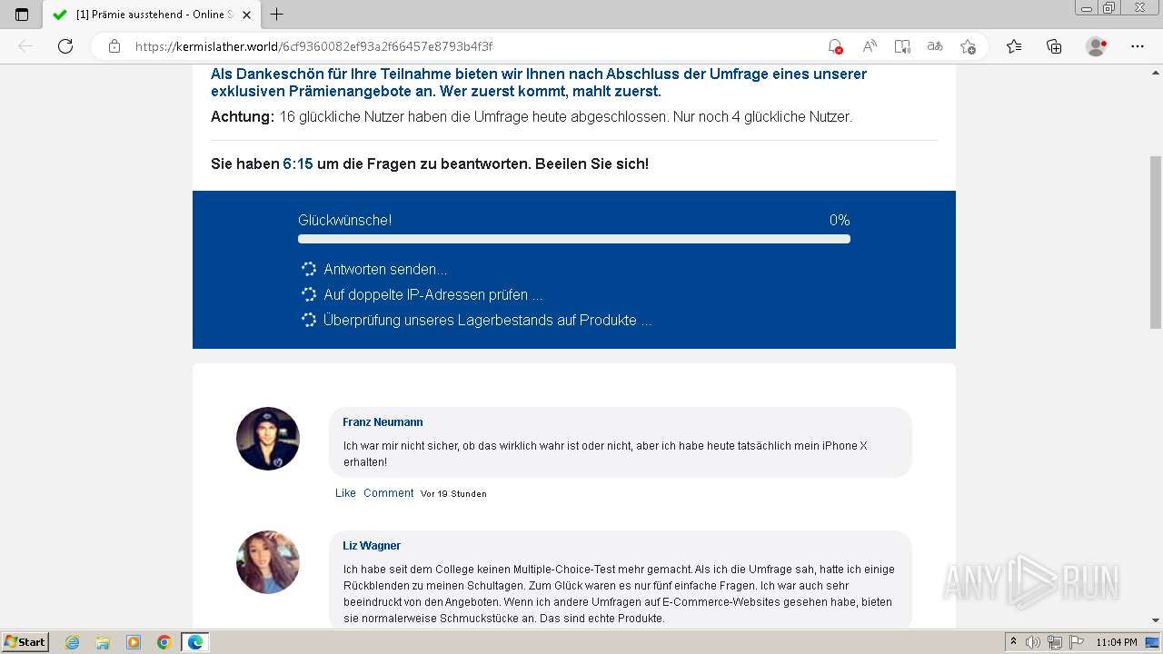The image size is (1163, 654).
Task: Open blocked notifications bell icon
Action: (835, 46)
